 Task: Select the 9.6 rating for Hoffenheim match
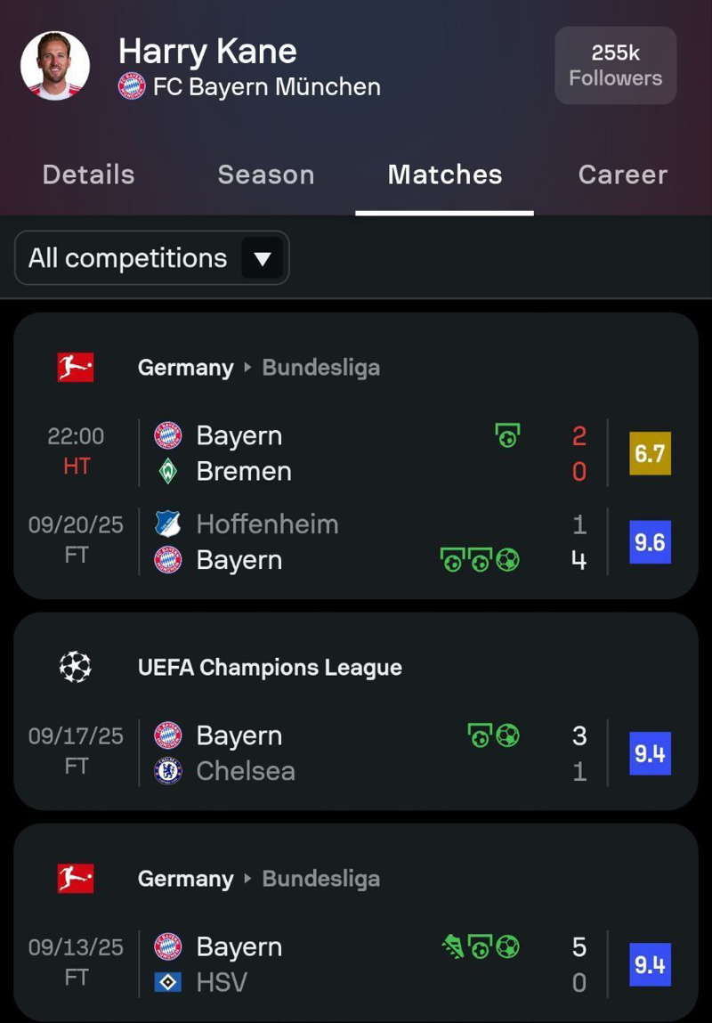(x=650, y=542)
